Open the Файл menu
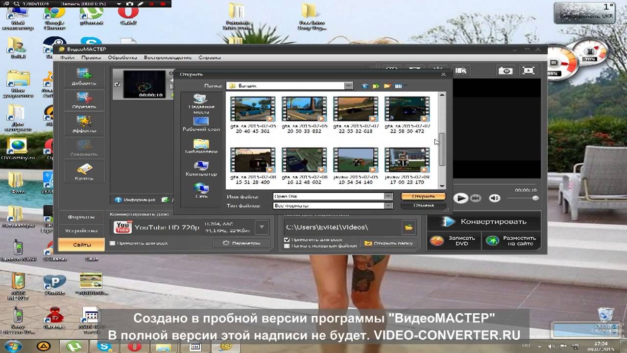Screen dimensions: 627x353 pyautogui.click(x=67, y=57)
